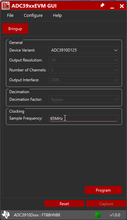Open the Output Interface dropdown
127x220 pixels.
point(83,80)
